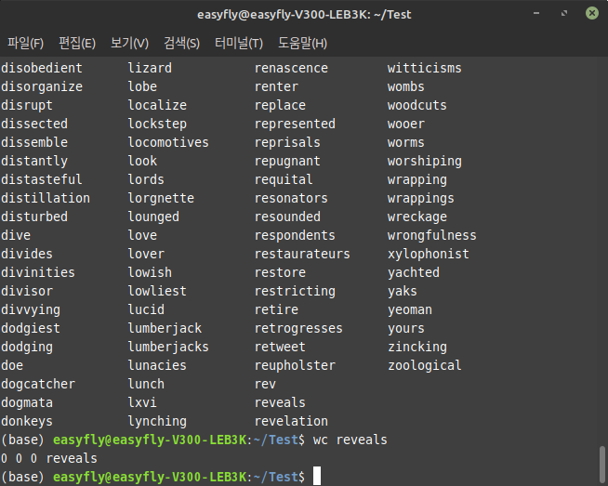Click the word 'resonators'
Viewport: 608px width, 486px height.
point(291,199)
